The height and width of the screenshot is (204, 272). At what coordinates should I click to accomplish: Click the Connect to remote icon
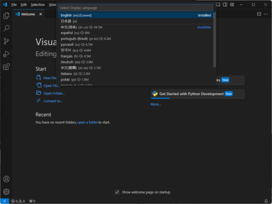[39, 101]
